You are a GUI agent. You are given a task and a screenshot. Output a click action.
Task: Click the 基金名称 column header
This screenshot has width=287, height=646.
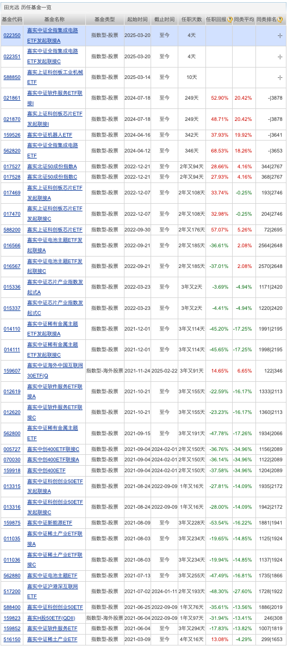(54, 20)
